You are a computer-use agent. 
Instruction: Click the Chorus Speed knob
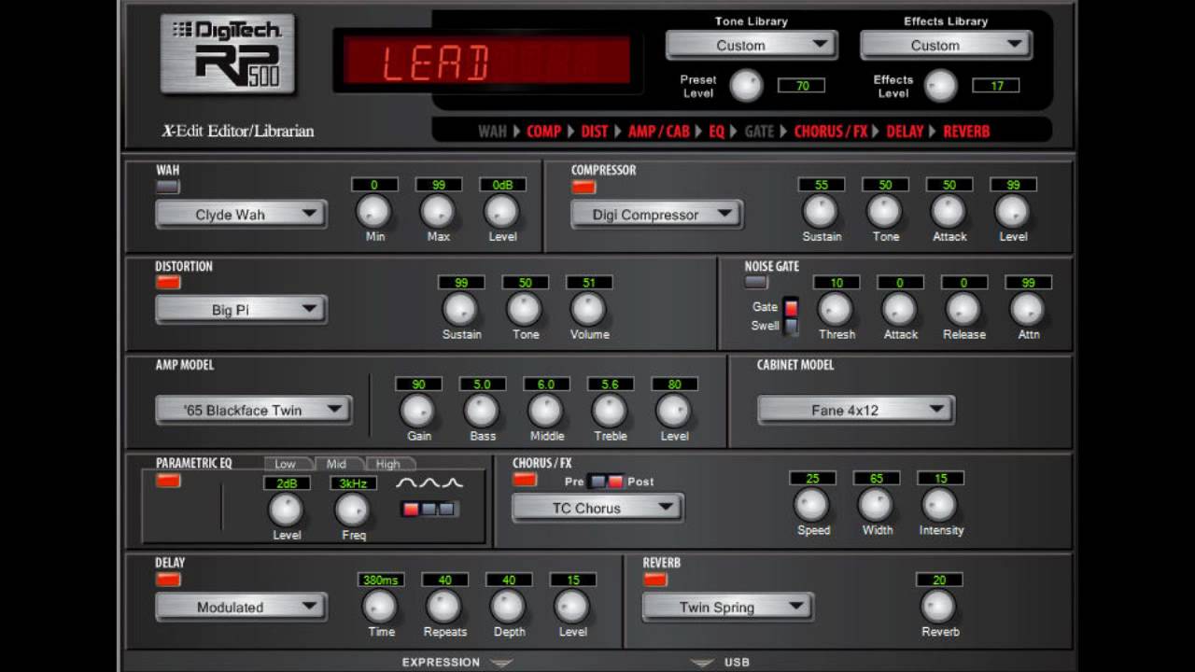(x=811, y=505)
